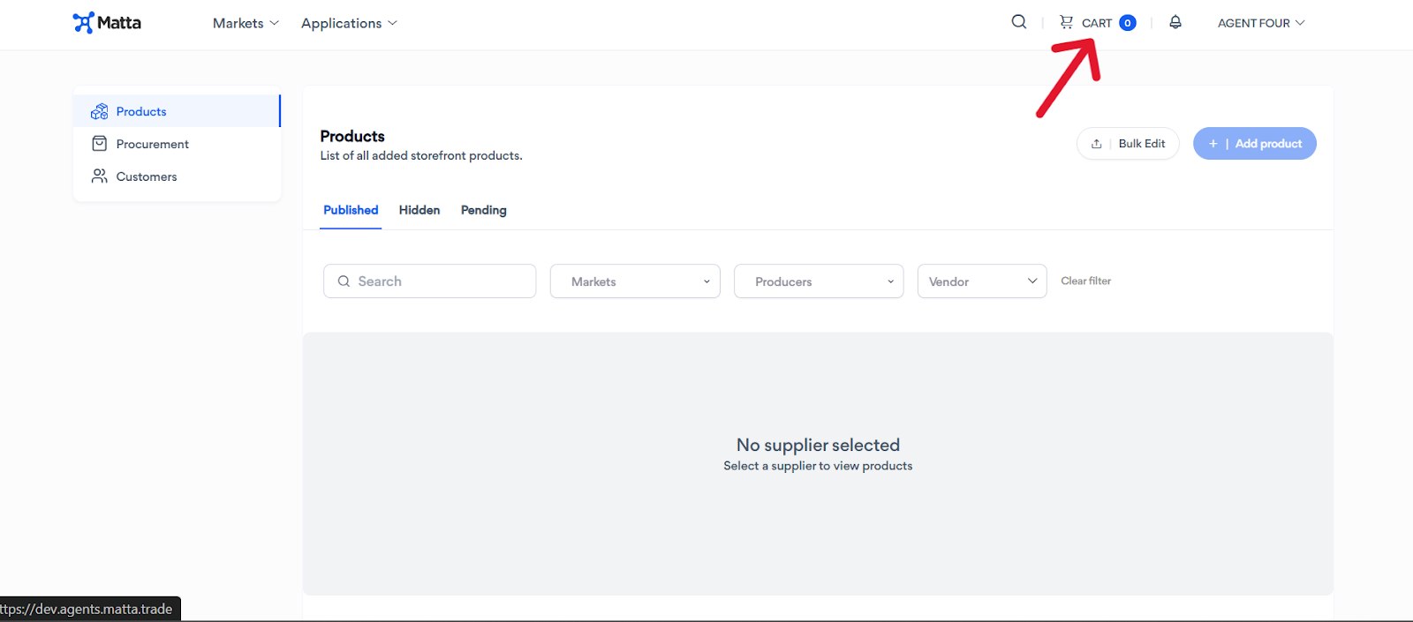Viewport: 1413px width, 622px height.
Task: Open the Producers filter dropdown
Action: pos(819,281)
